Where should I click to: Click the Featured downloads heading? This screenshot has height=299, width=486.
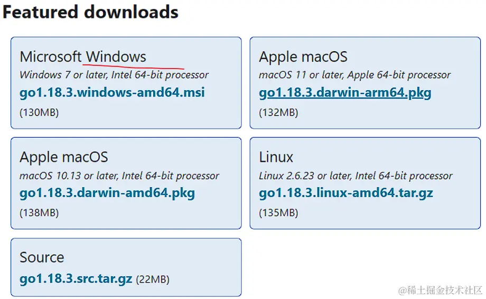click(x=90, y=12)
